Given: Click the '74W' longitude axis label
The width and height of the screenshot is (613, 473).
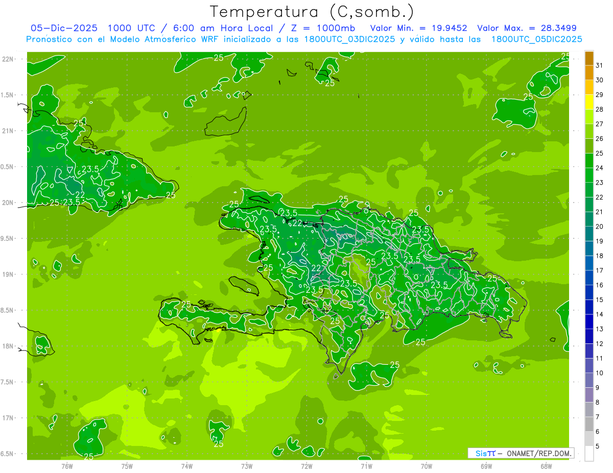Looking at the screenshot, I should click(x=187, y=466).
